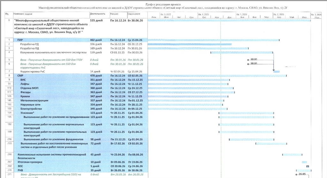The image size is (327, 178).
Task: Click the ЗОС task bar in chart
Action: (x=308, y=166)
